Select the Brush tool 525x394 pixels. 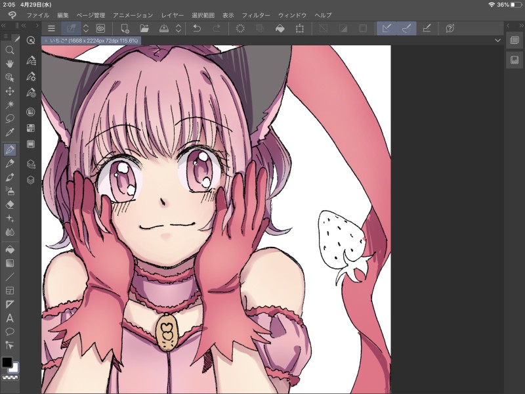tap(10, 177)
